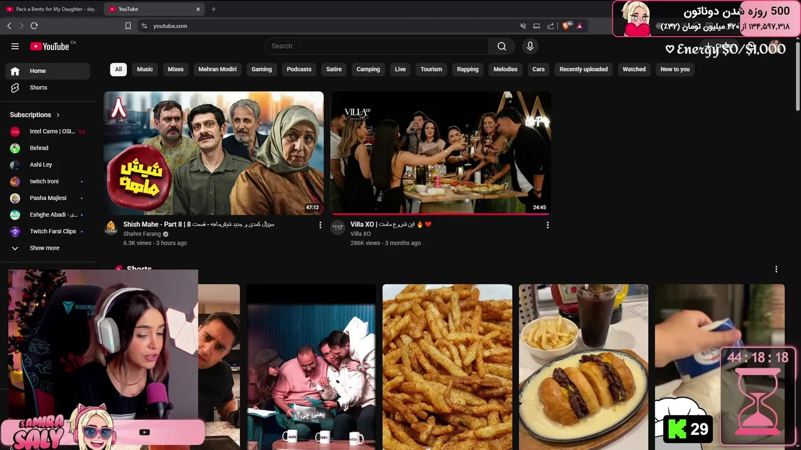The height and width of the screenshot is (450, 801).
Task: Open the twitch ironi subscription
Action: (48, 181)
